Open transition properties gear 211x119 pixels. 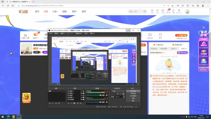(123, 94)
